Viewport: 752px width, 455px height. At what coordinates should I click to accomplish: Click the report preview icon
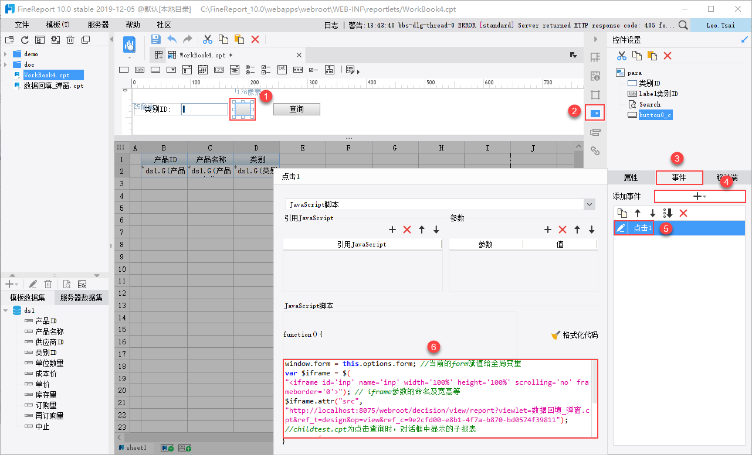point(130,44)
